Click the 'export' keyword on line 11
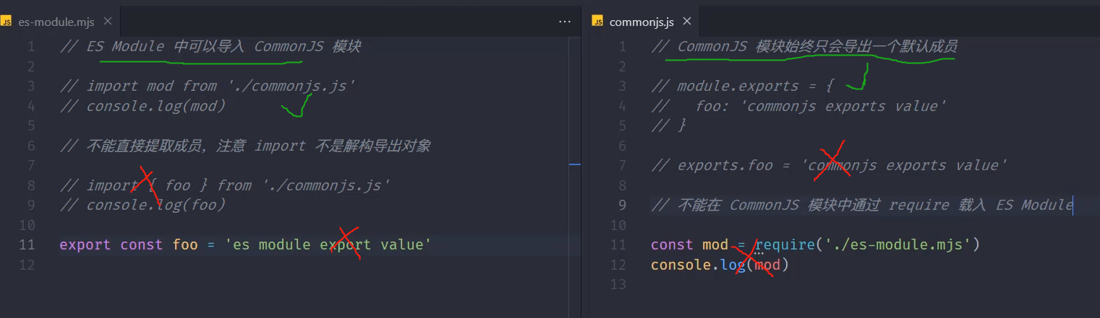The height and width of the screenshot is (318, 1100). [x=85, y=244]
